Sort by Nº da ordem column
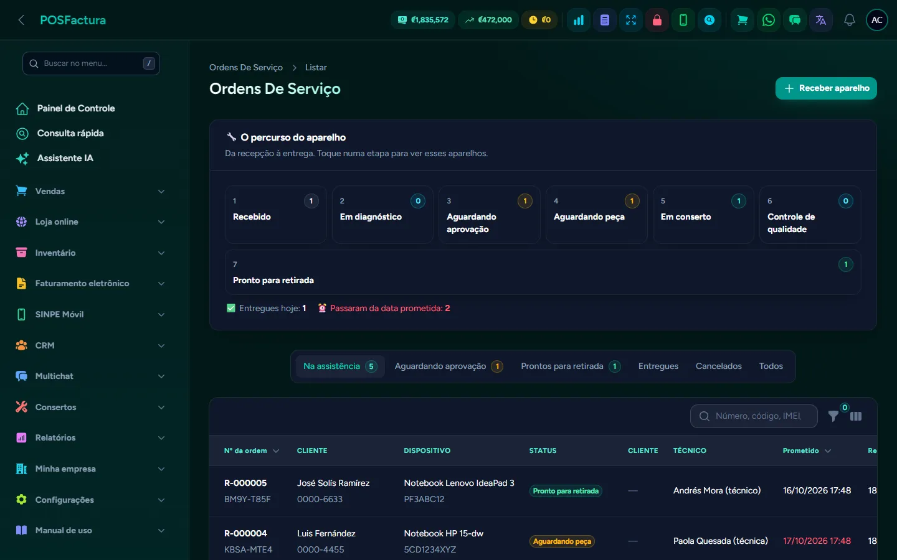This screenshot has height=560, width=897. click(252, 450)
